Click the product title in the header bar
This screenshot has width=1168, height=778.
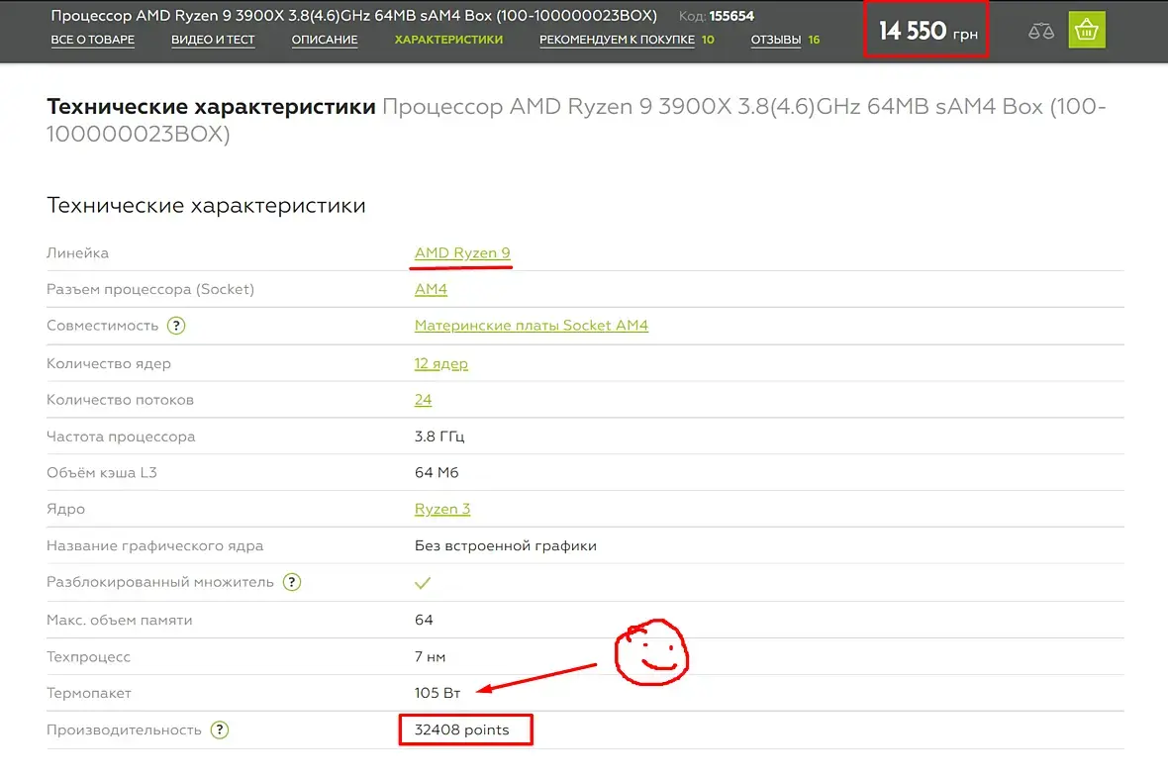coord(353,16)
